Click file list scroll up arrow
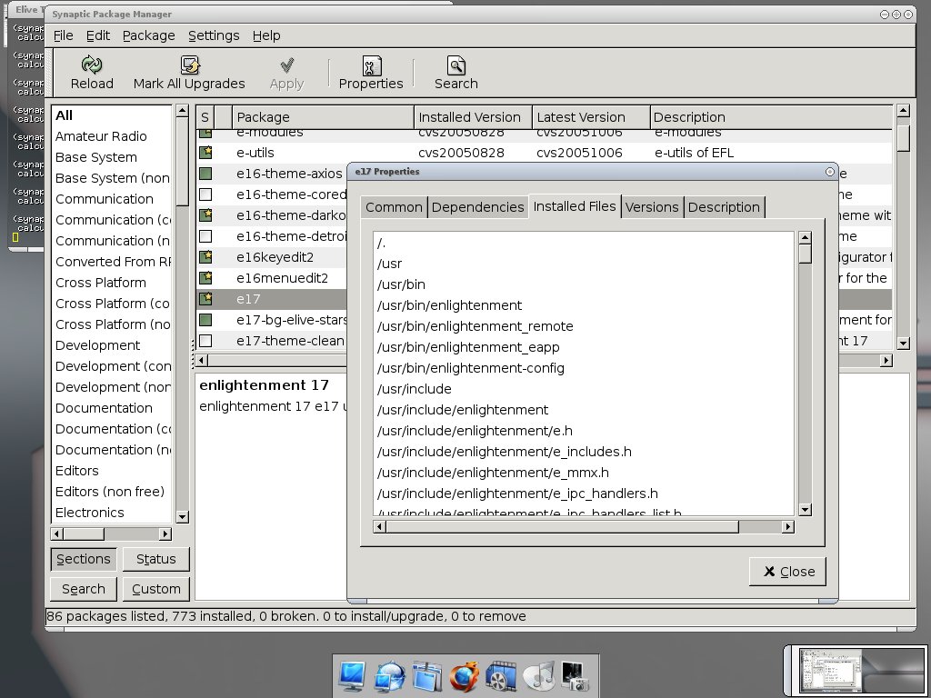 (806, 238)
